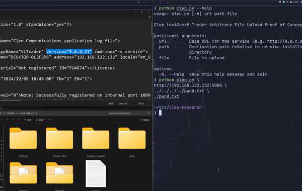302x191 pixels.
Task: Click UTF-8 encoding in editor status bar
Action: tap(141, 104)
